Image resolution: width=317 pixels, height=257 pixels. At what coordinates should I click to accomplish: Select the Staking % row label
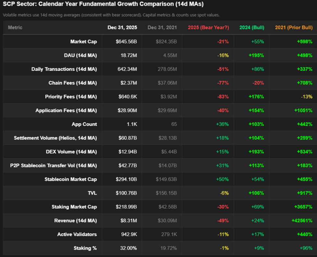click(x=85, y=248)
